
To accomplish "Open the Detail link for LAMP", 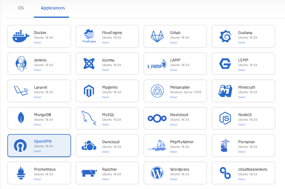I will (x=174, y=70).
